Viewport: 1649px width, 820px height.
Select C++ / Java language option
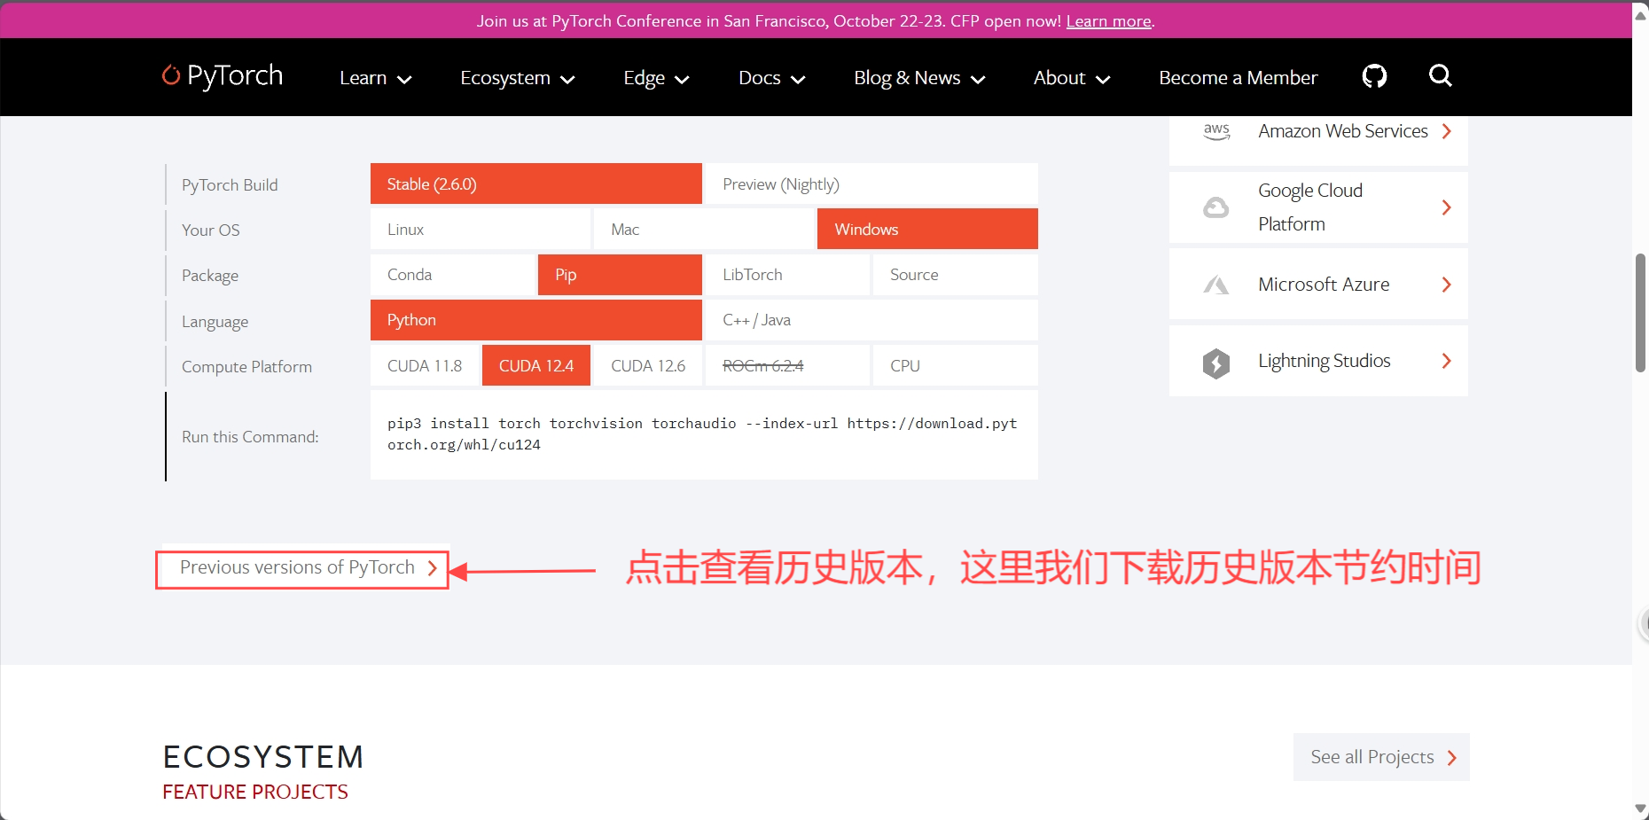click(x=871, y=320)
